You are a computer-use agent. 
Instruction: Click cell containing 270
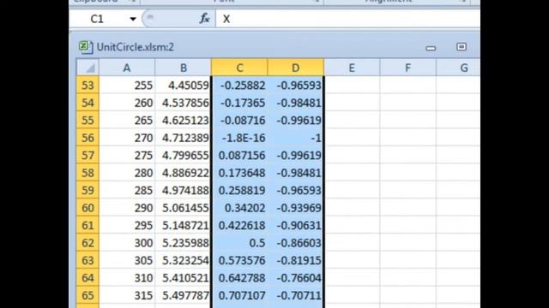[x=127, y=138]
